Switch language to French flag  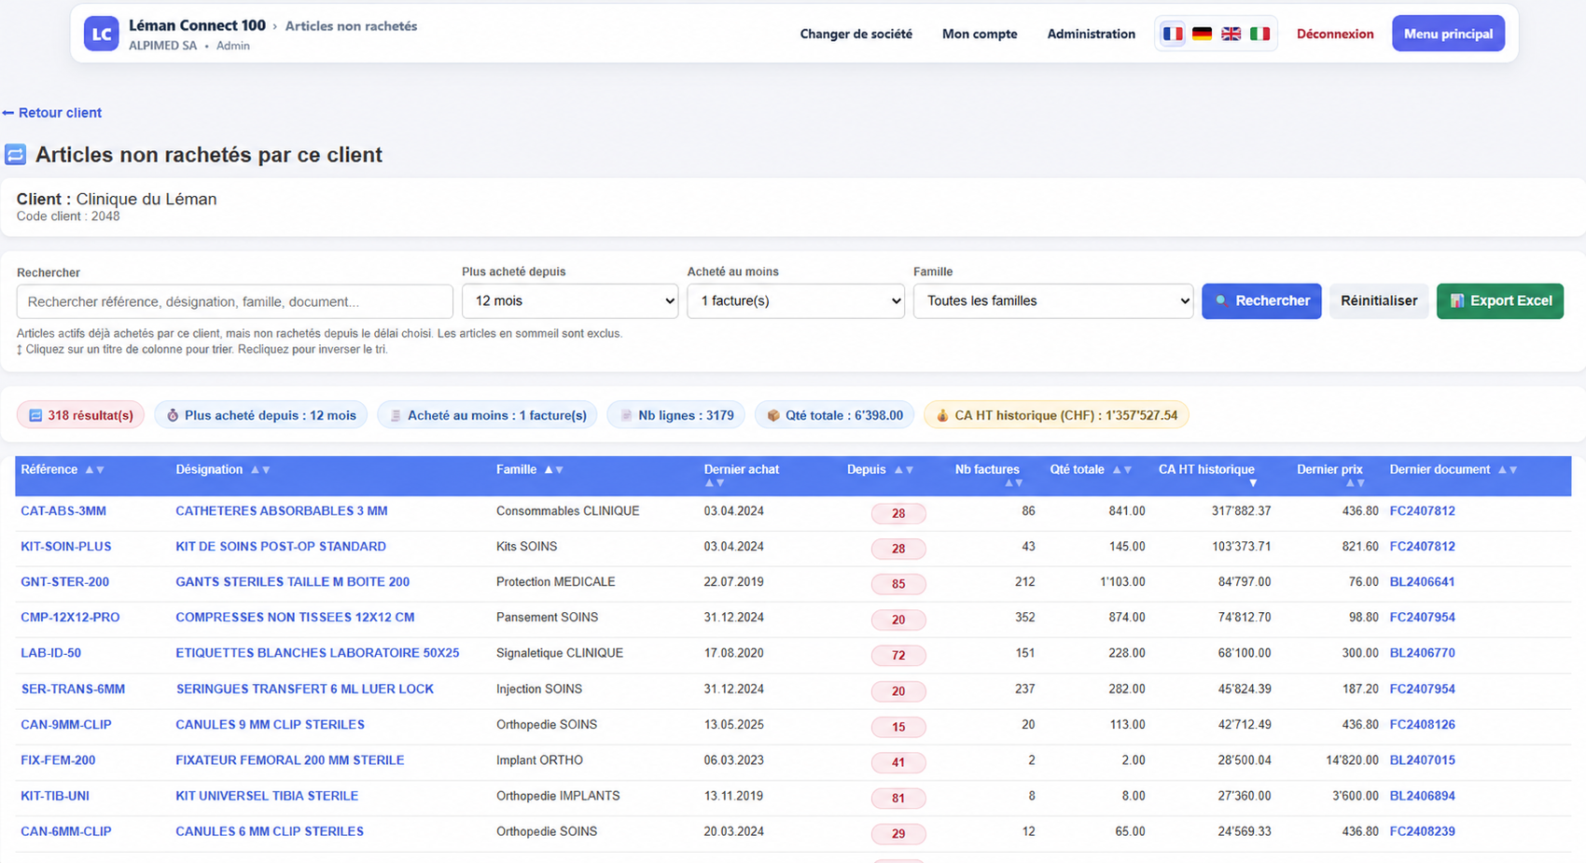pos(1173,34)
